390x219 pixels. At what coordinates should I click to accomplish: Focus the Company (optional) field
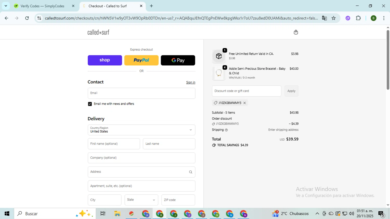tap(141, 158)
